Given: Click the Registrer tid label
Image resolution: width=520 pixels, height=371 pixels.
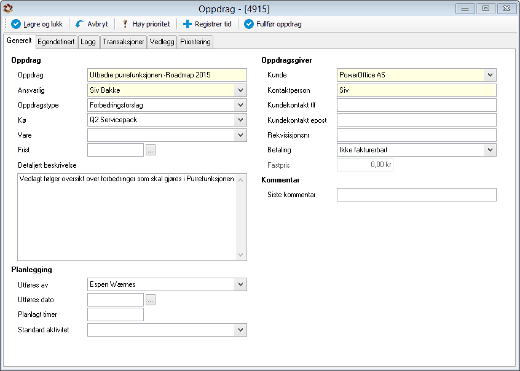Looking at the screenshot, I should pos(213,24).
